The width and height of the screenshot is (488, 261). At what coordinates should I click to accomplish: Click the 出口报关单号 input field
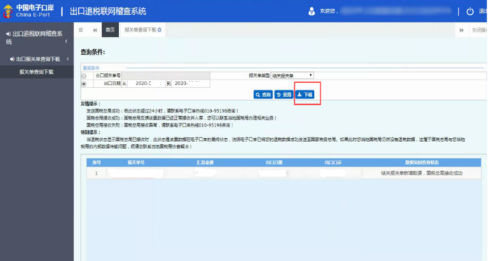(165, 75)
